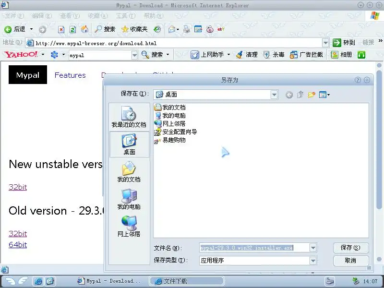This screenshot has height=288, width=384.
Task: Expand the 保存在 location dropdown
Action: click(x=274, y=95)
